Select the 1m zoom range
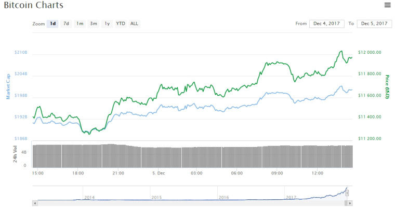This screenshot has width=395, height=207. 80,24
